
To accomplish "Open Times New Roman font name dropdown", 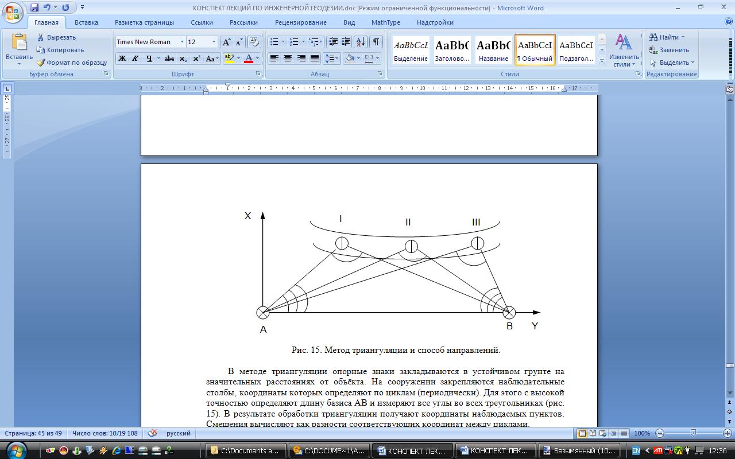I will pos(182,42).
